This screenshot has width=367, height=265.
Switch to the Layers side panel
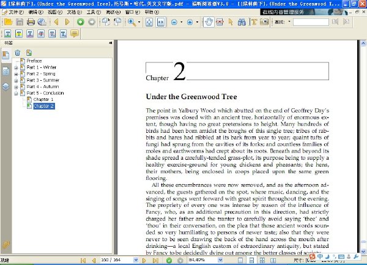click(6, 87)
